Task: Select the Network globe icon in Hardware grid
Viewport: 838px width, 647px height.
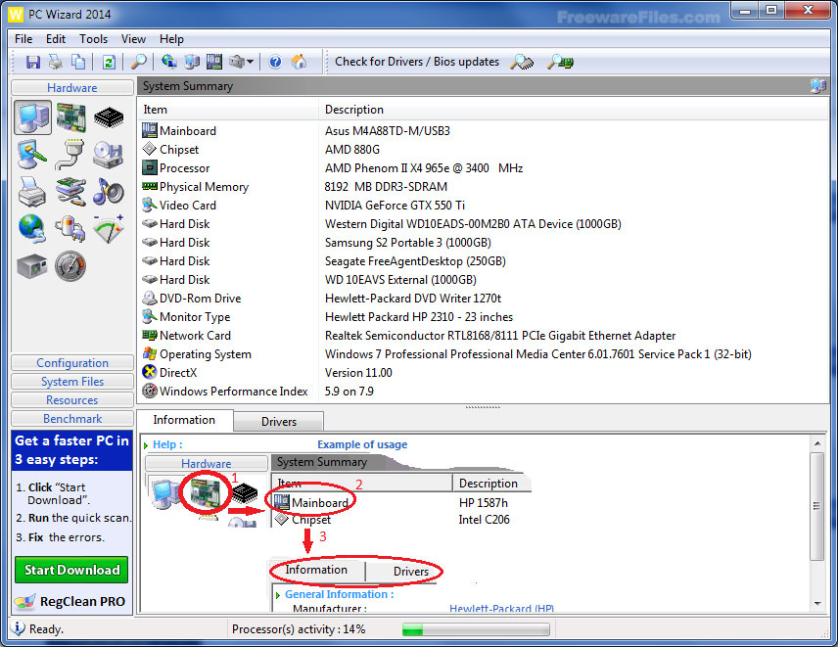Action: click(32, 229)
